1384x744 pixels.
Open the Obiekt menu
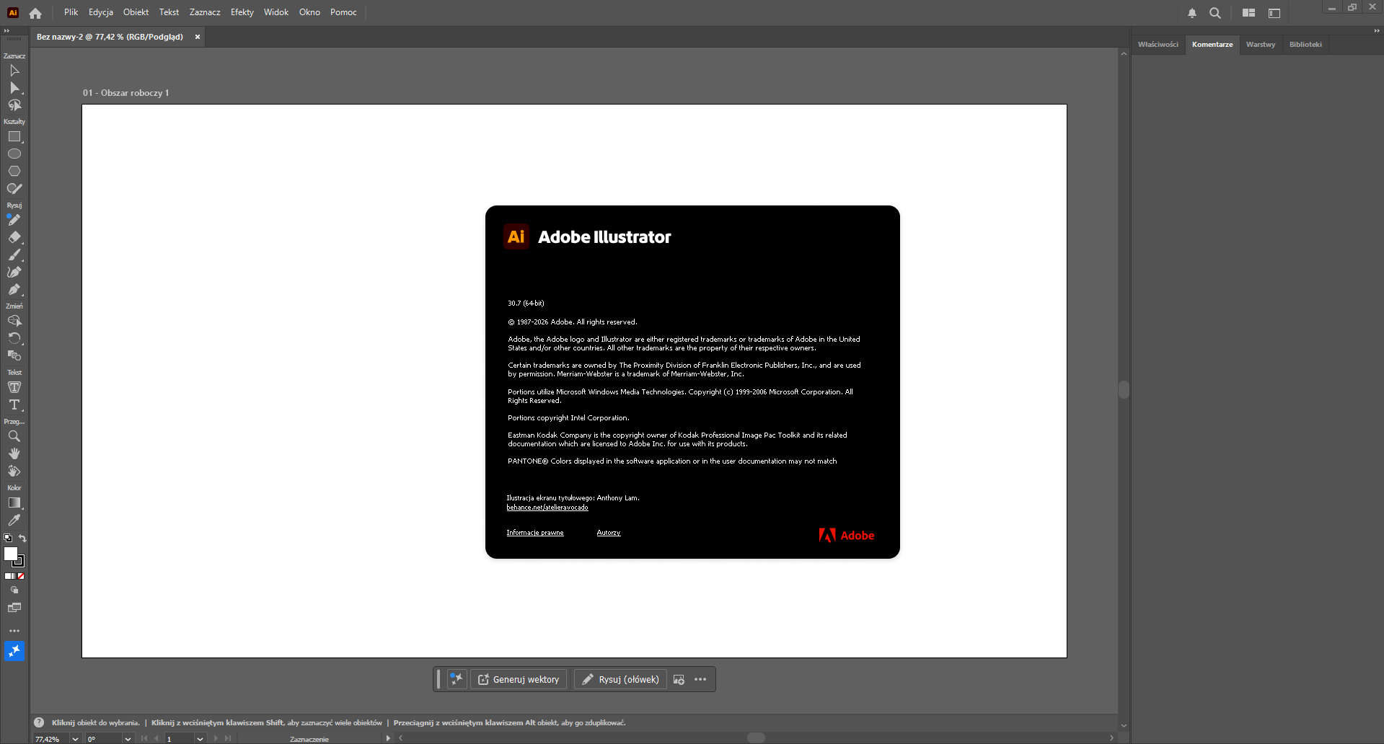(136, 12)
